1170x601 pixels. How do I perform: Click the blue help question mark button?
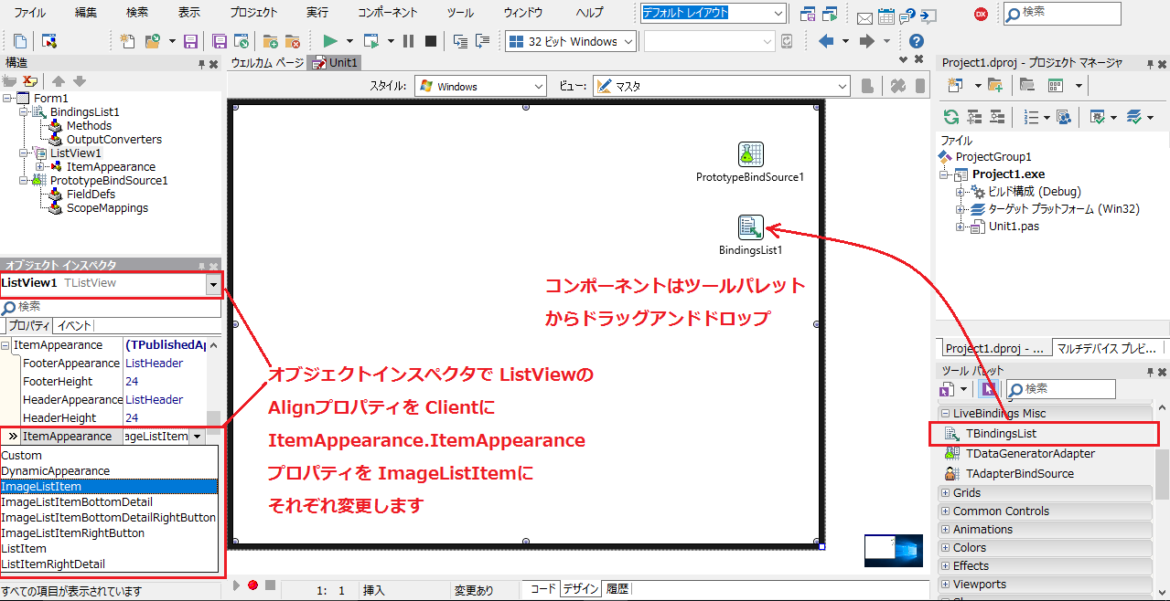coord(916,40)
